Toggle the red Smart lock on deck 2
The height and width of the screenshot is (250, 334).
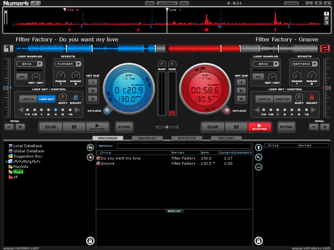coord(312,97)
